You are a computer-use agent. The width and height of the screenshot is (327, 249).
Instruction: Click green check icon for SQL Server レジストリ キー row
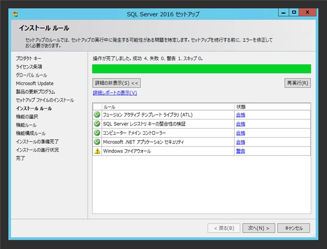(x=97, y=124)
